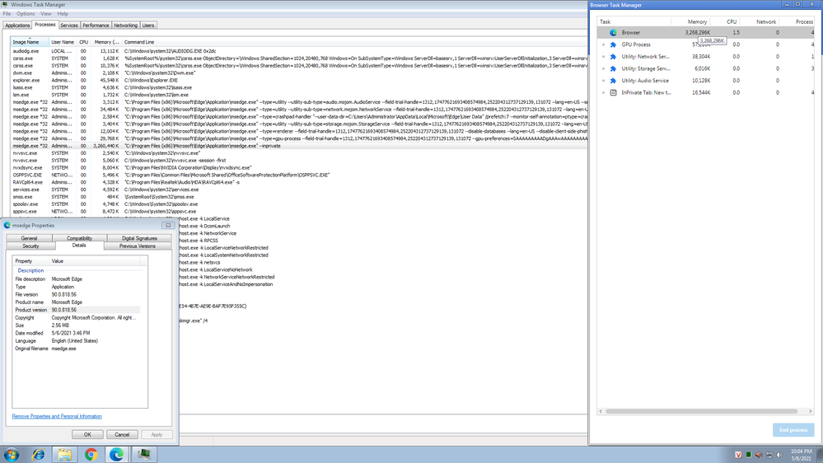Screen dimensions: 823x463
Task: Open Security tab in msedge Properties
Action: (30, 246)
